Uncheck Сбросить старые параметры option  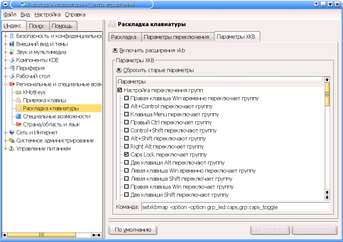119,70
